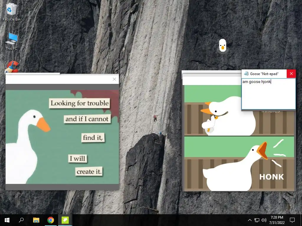The image size is (302, 226).
Task: Click the Goose "Not-epad" title bar icon
Action: 246,74
